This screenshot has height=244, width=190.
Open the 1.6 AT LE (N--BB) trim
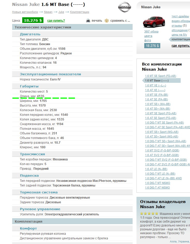tap(156, 169)
